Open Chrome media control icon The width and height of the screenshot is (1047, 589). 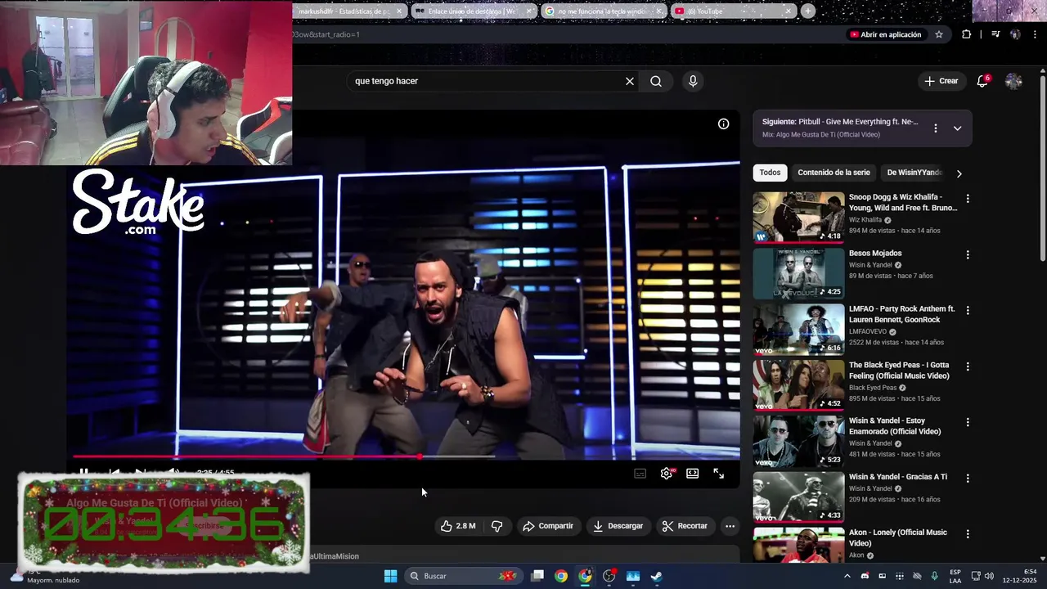995,34
